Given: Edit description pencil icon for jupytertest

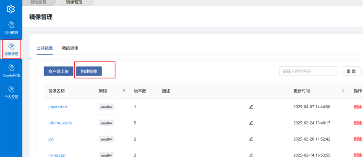Looking at the screenshot, I should [251, 107].
